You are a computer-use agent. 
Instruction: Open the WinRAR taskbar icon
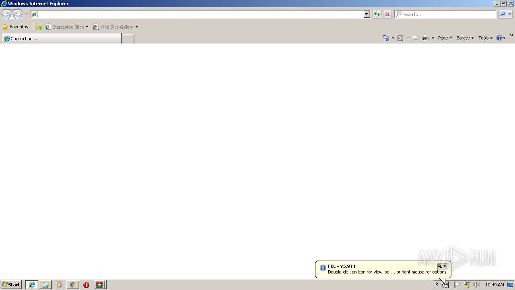pos(100,285)
